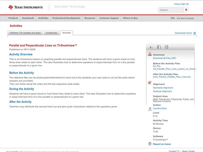The width and height of the screenshot is (203, 152).
Task: Click the red Download arrow icon
Action: (x=150, y=54)
